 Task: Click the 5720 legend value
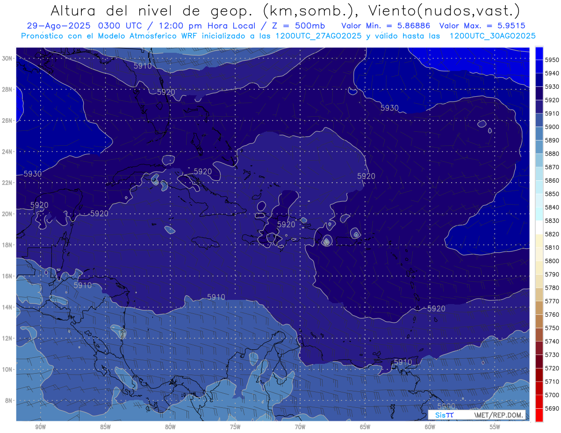(x=552, y=368)
